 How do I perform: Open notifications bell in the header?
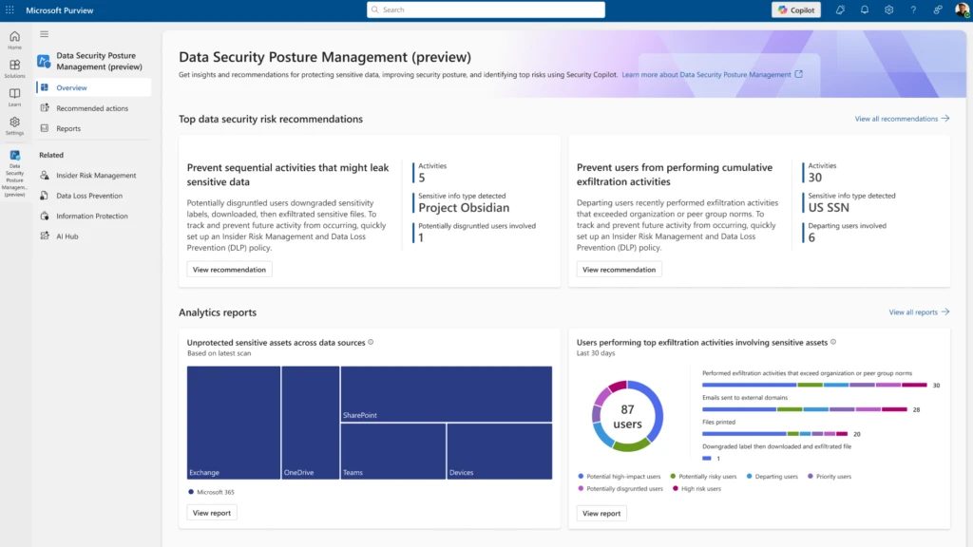[863, 9]
